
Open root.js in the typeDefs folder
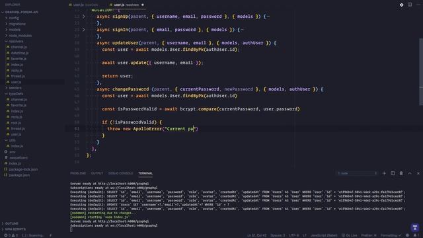[16, 123]
